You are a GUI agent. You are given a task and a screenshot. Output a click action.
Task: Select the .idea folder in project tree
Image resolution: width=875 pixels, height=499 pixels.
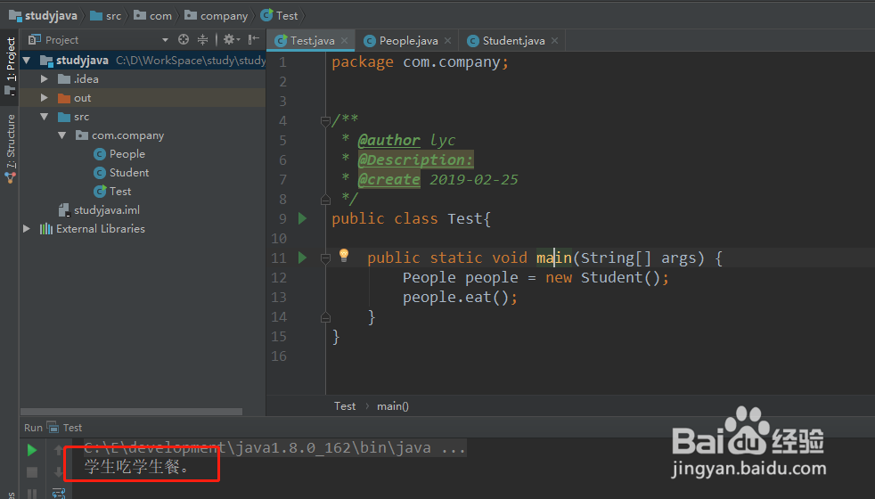[78, 79]
